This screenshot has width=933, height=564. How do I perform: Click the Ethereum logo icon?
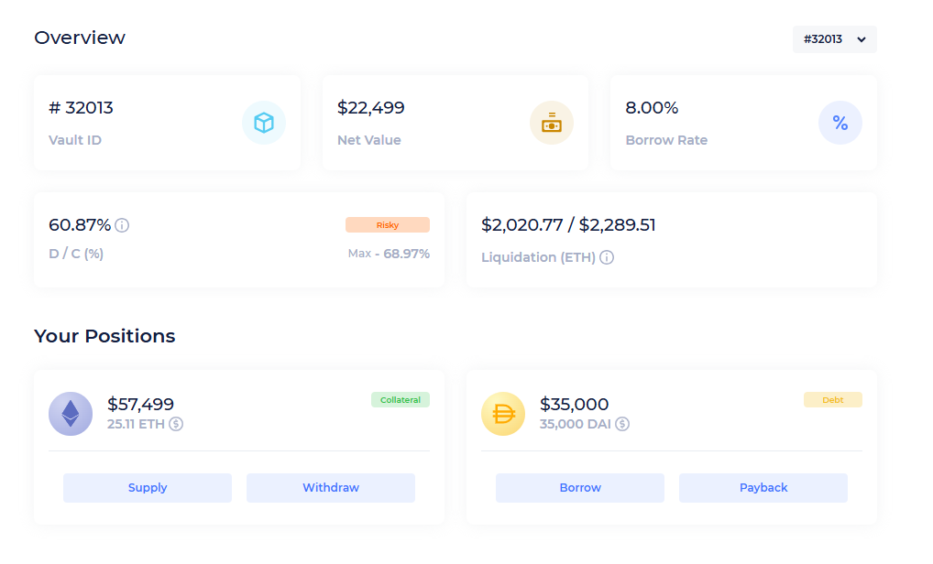point(71,414)
